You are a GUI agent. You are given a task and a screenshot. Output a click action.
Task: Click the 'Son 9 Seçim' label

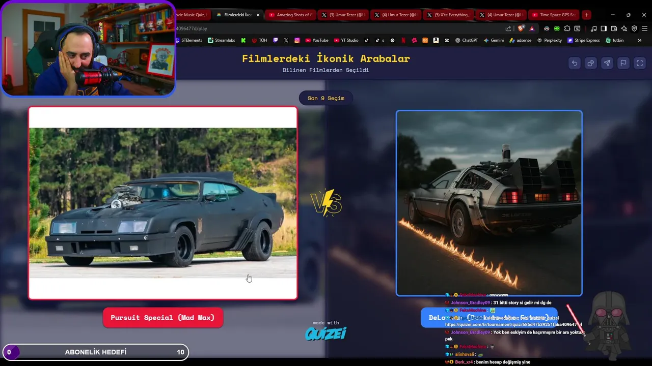coord(326,98)
